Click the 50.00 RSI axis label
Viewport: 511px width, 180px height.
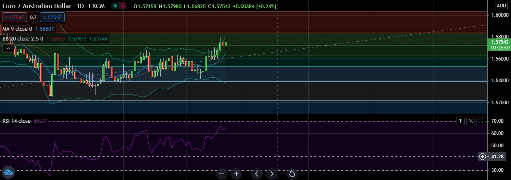pos(497,146)
